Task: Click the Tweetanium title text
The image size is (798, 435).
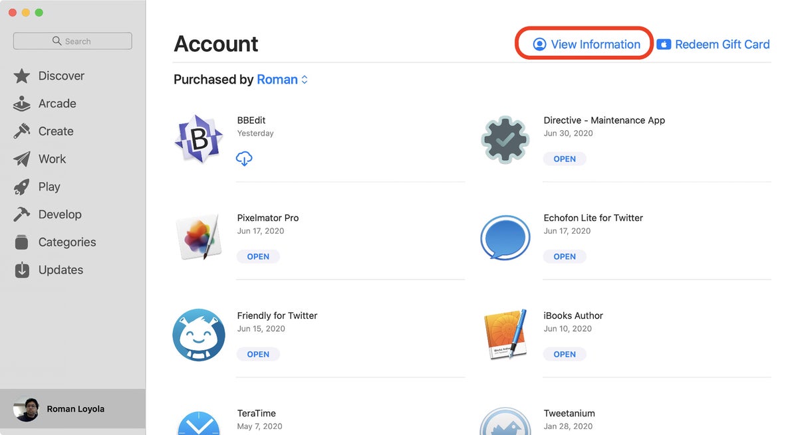Action: [x=569, y=413]
